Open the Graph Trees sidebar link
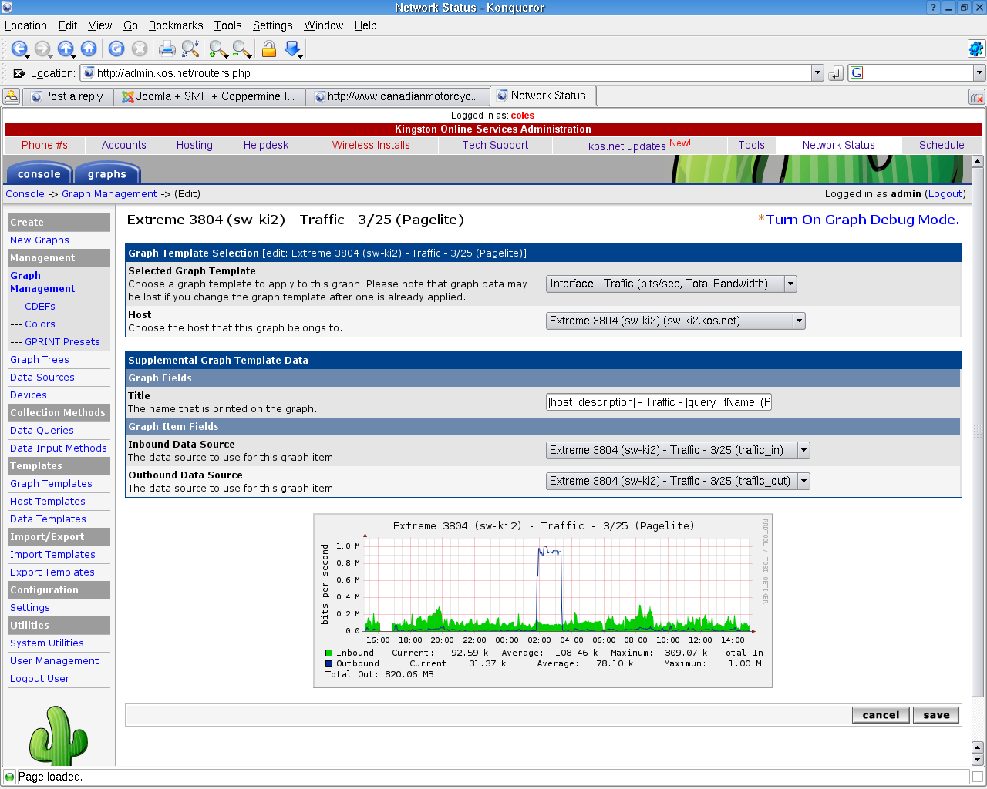The width and height of the screenshot is (987, 789). tap(39, 360)
